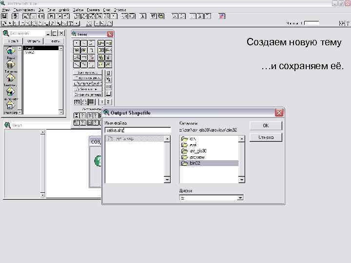Click the button labeled 2 in the palette

pos(108,102)
